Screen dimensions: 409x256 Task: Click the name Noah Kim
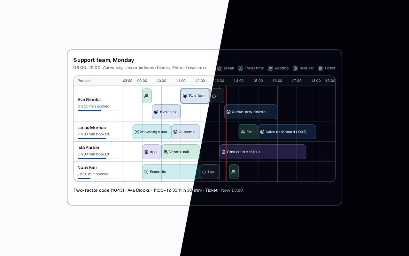(87, 167)
